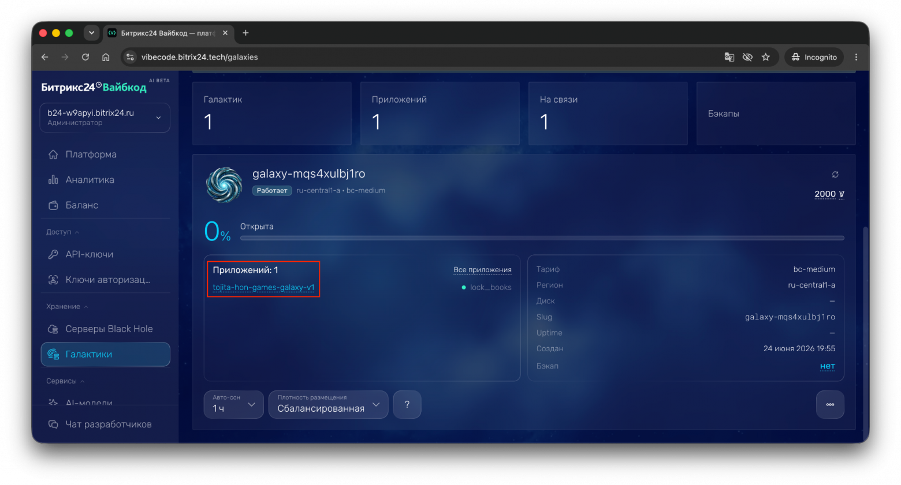
Task: Click the Открыта progress bar
Action: click(x=542, y=238)
